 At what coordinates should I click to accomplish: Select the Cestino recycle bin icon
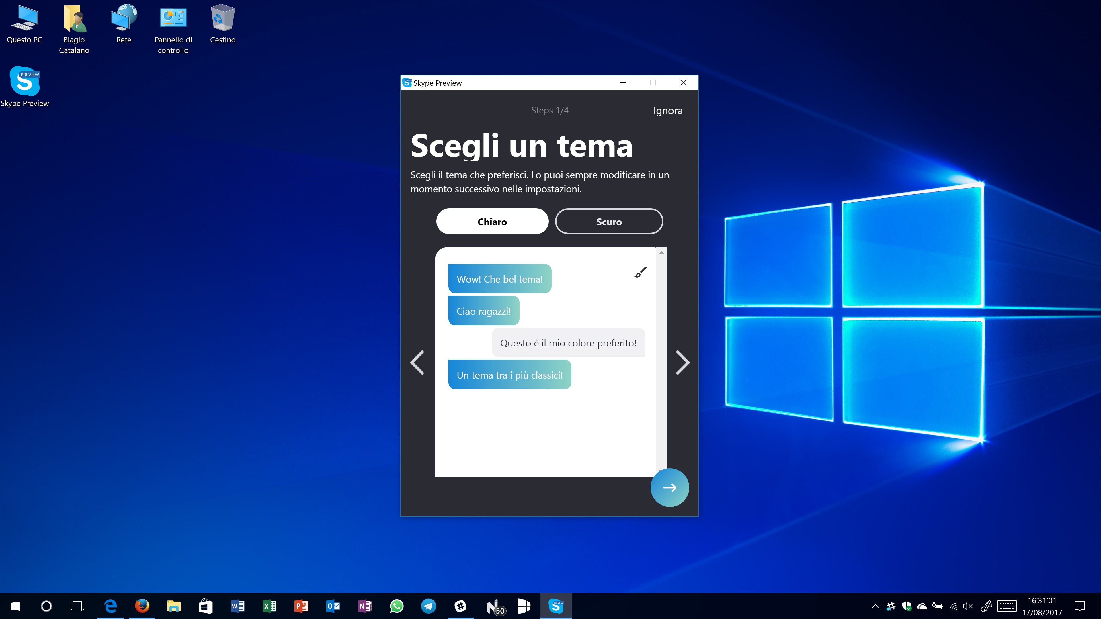pyautogui.click(x=223, y=24)
